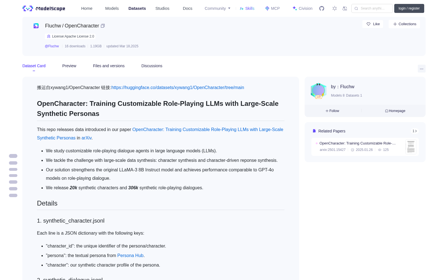Click the "Models 8" author stat
448x280 pixels.
click(338, 95)
